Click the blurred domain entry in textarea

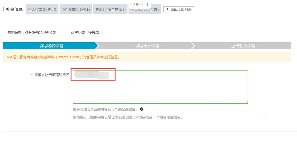pyautogui.click(x=92, y=75)
